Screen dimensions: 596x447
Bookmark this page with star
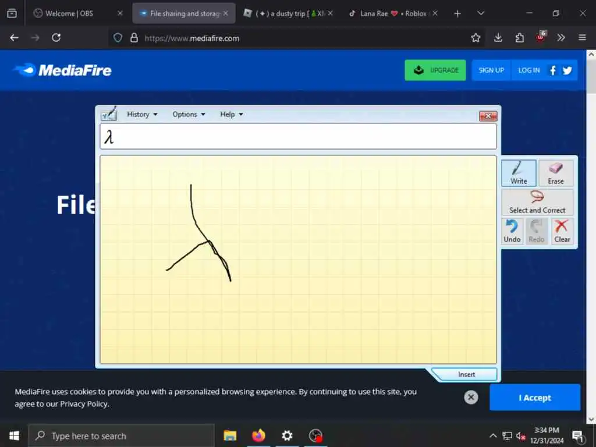coord(476,38)
